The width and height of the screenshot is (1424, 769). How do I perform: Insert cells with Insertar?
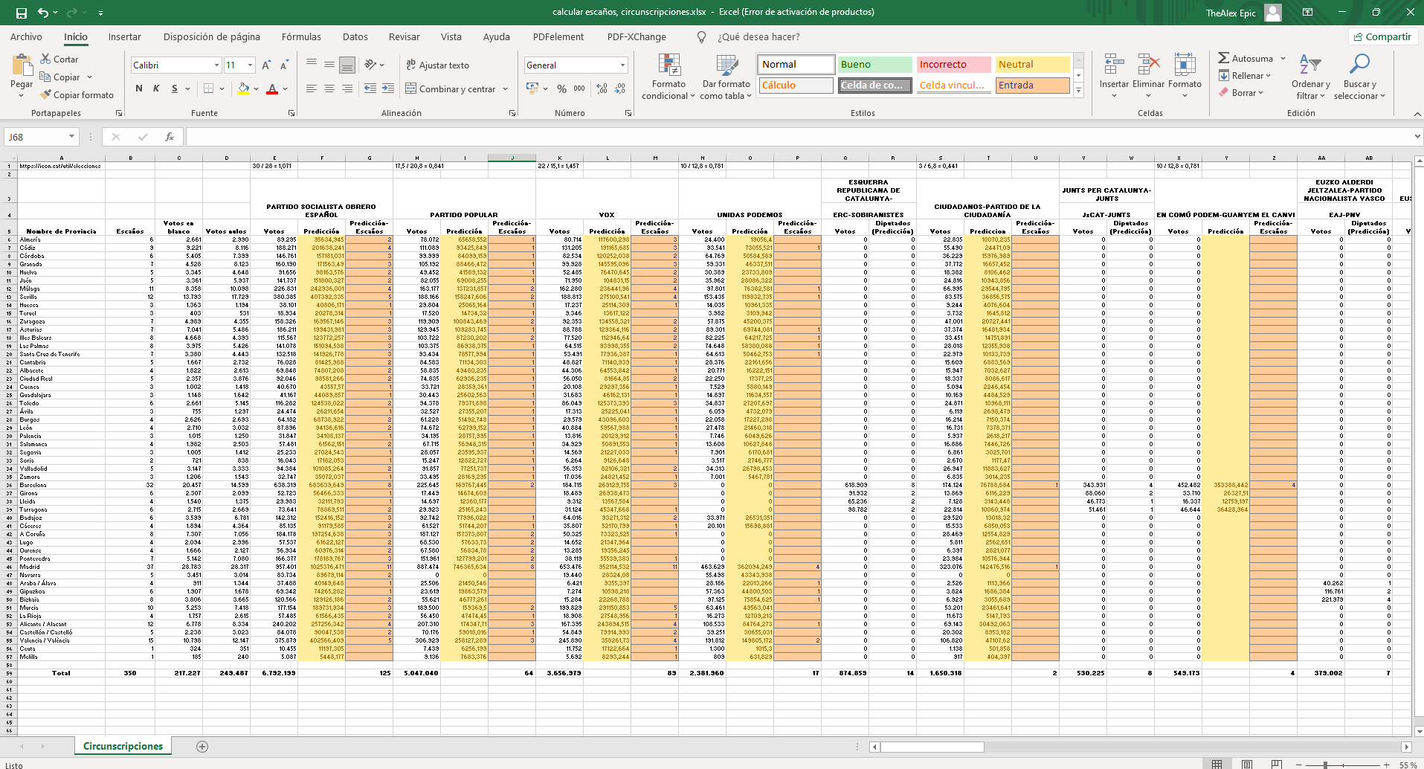click(x=1114, y=77)
